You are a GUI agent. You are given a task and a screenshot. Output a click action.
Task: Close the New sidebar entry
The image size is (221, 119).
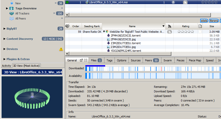click(56, 3)
